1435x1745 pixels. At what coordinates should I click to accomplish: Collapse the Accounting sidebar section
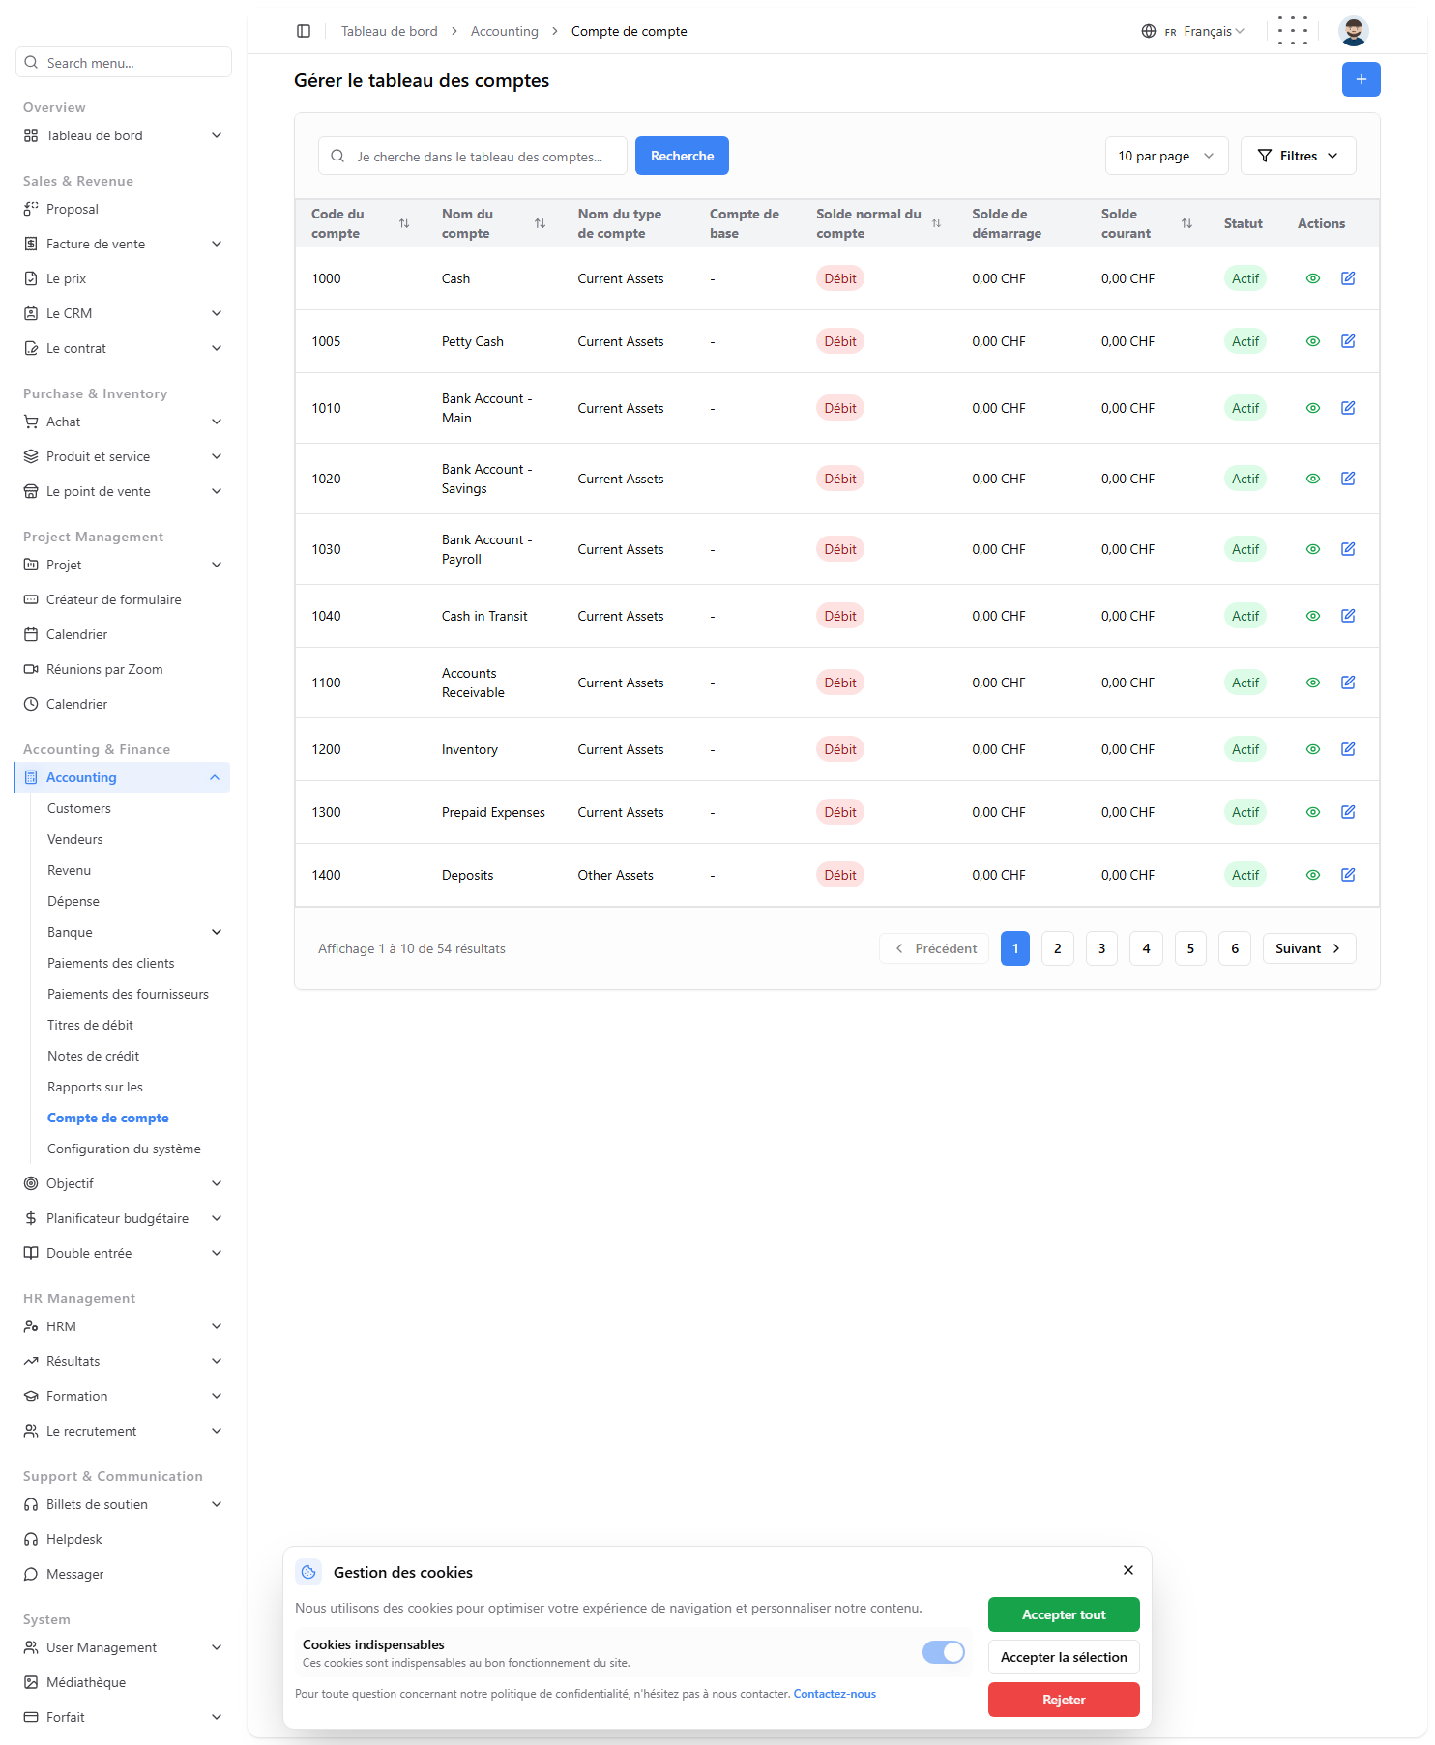[123, 777]
